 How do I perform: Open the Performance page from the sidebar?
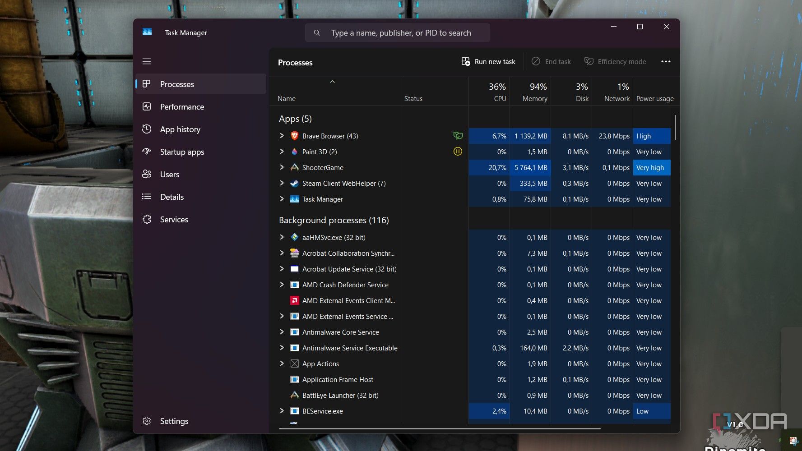201,107
